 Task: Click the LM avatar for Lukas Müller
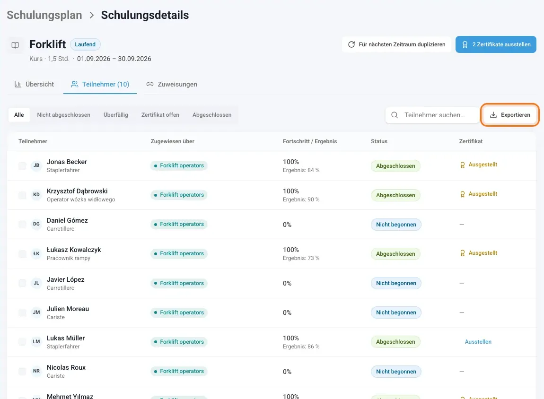[x=36, y=341]
